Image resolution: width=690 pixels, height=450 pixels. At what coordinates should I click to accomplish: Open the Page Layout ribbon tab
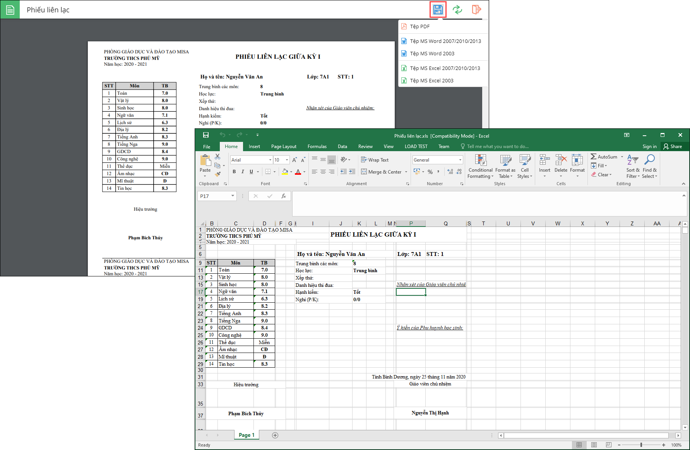[x=284, y=147]
